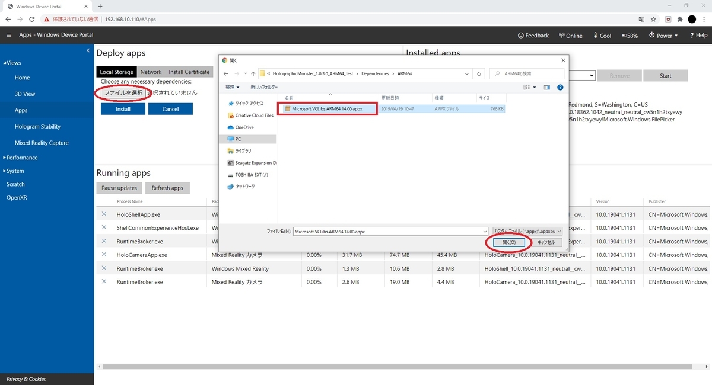The image size is (712, 385).
Task: Click the キャンセル button in dialog
Action: (x=545, y=242)
